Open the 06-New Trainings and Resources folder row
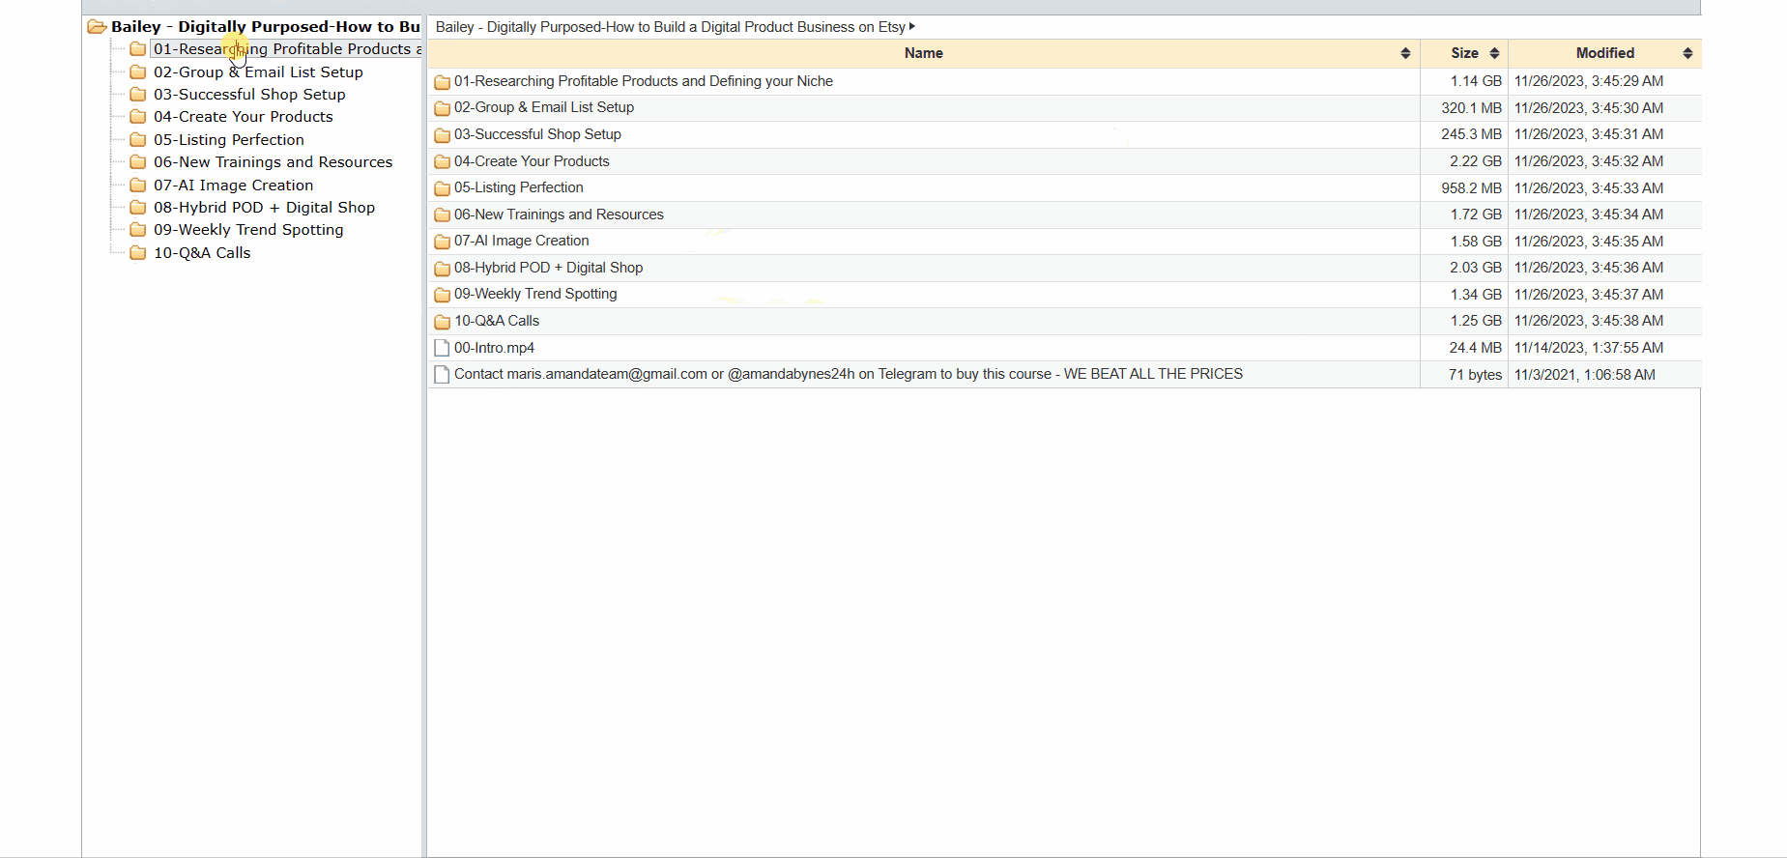The width and height of the screenshot is (1787, 858). (559, 214)
